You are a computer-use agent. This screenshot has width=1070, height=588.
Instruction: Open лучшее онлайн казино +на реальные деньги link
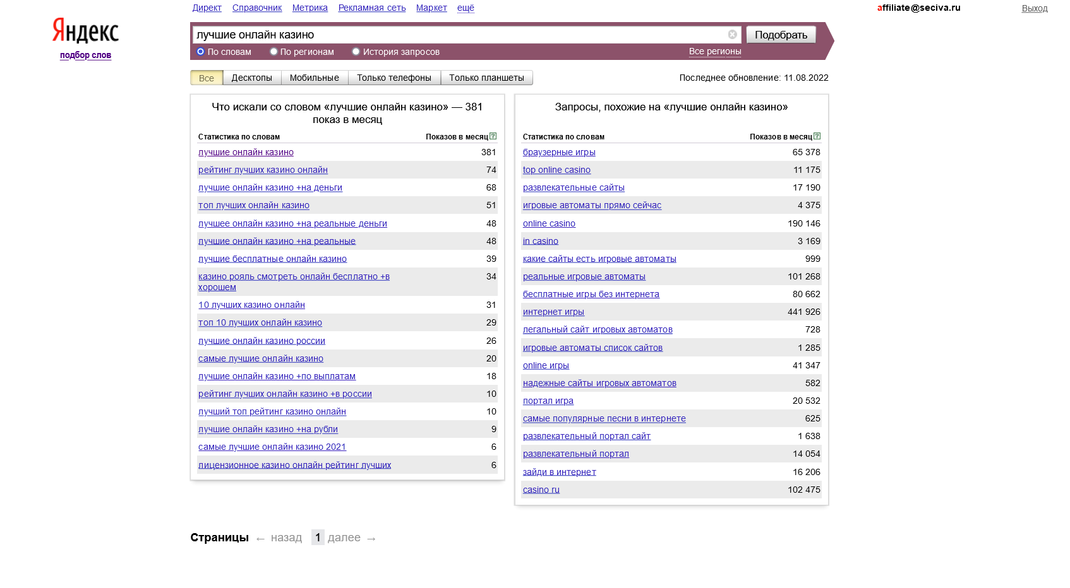tap(292, 223)
